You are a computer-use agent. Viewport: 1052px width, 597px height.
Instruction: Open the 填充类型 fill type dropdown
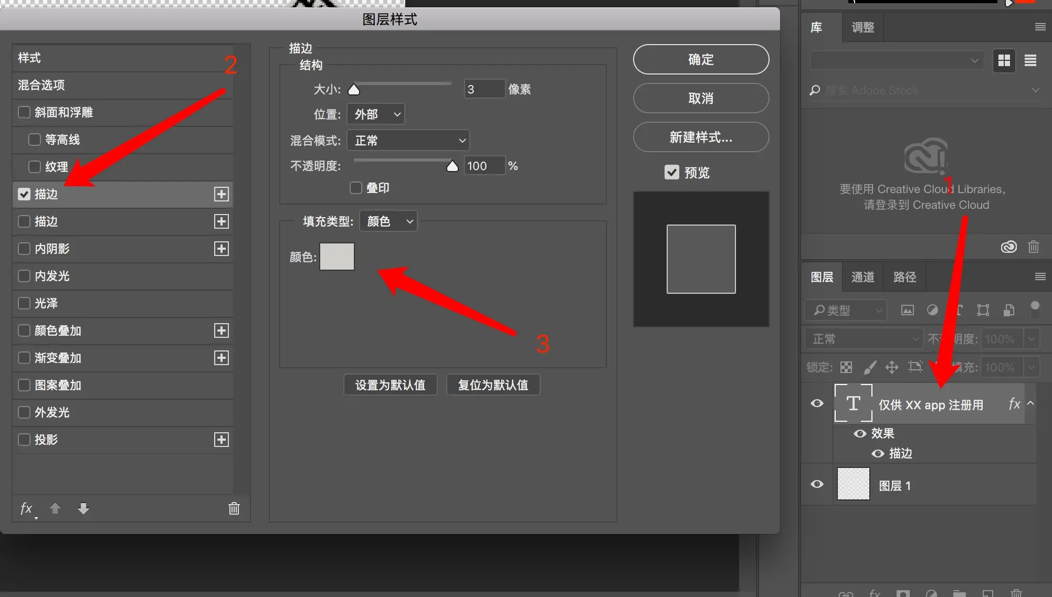point(388,221)
